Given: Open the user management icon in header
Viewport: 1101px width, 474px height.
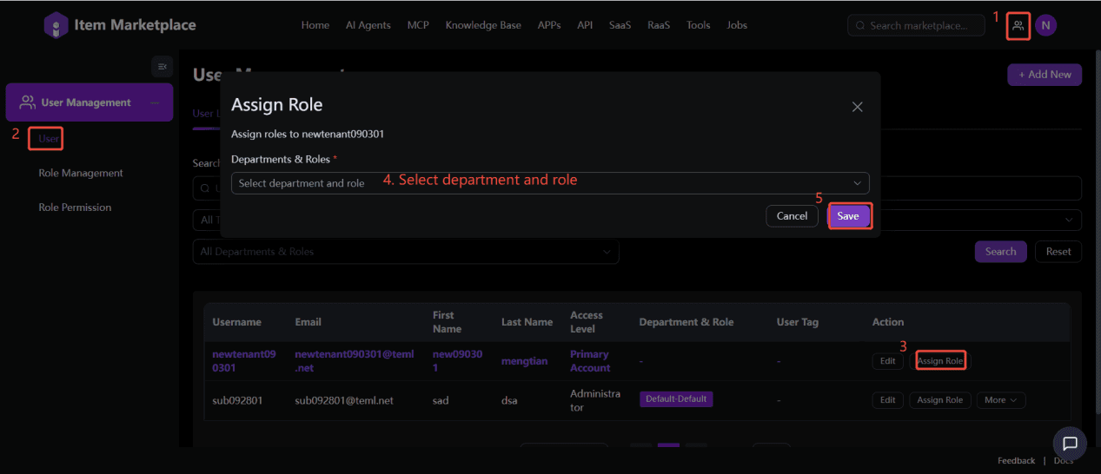Looking at the screenshot, I should 1018,25.
